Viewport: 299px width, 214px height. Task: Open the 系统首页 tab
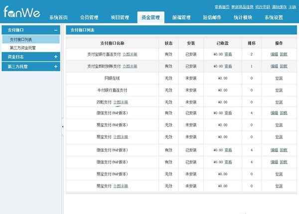58,17
